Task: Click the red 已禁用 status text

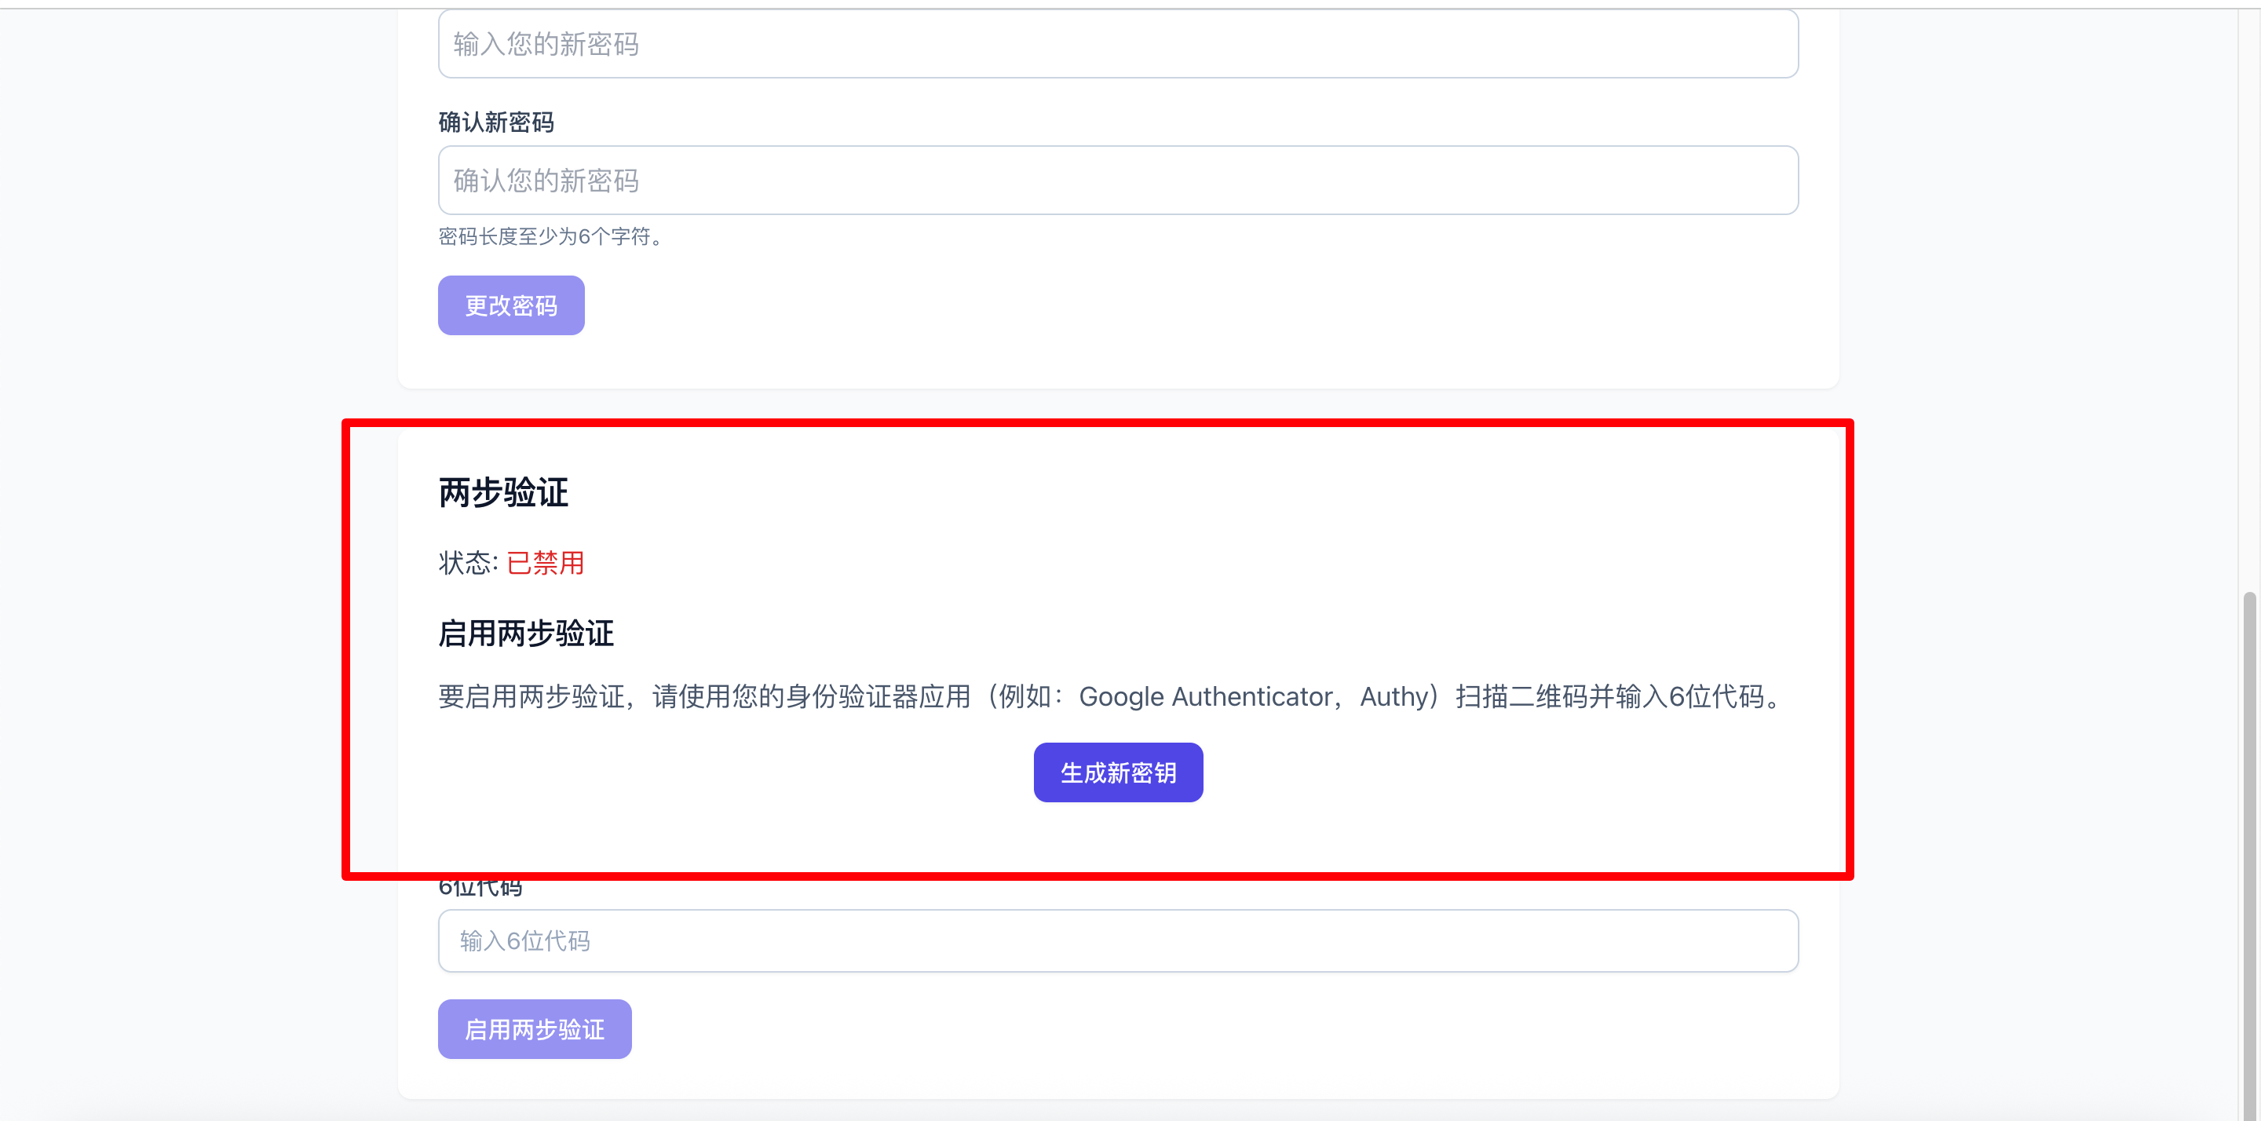Action: pos(545,563)
